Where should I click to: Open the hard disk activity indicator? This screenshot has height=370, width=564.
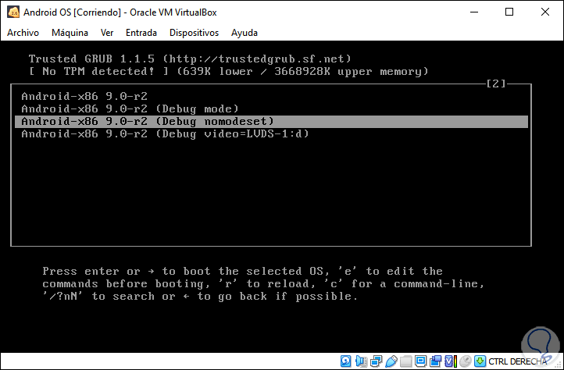click(x=346, y=361)
